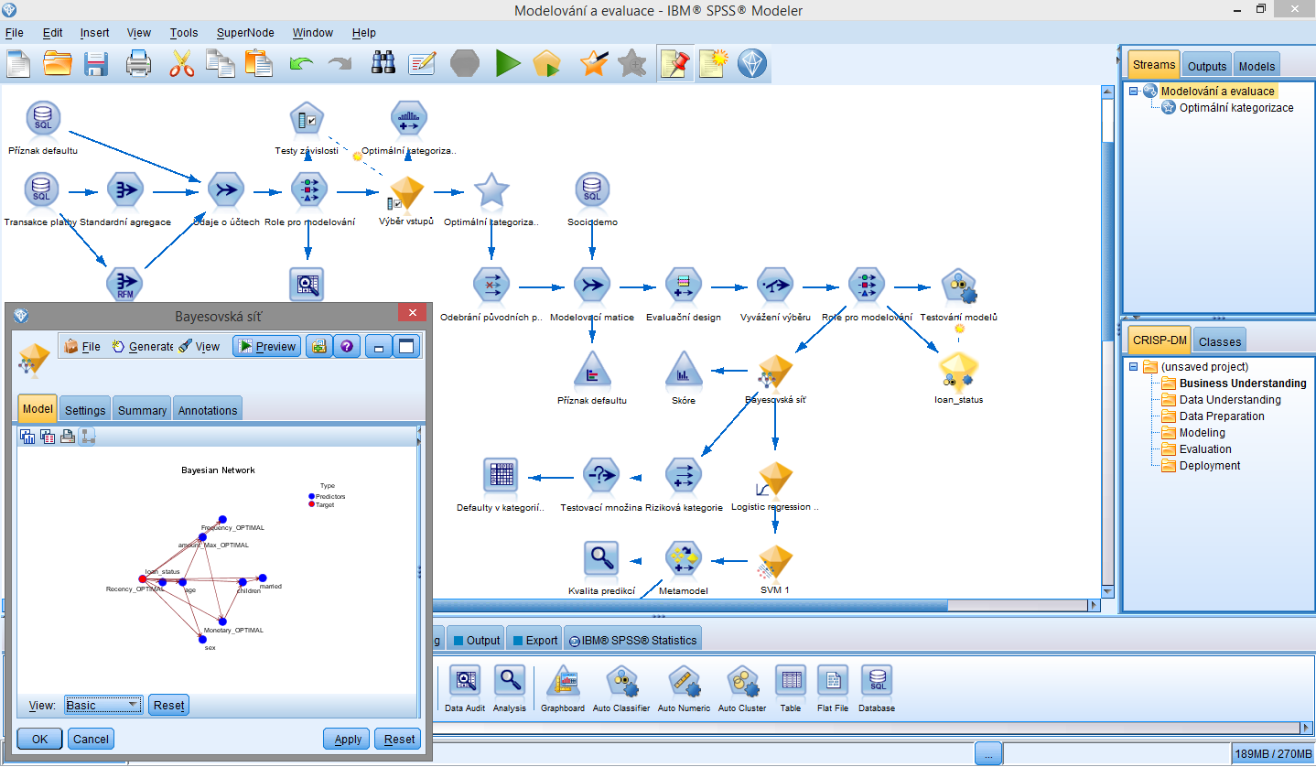1316x767 pixels.
Task: Open the Annotations tab
Action: (x=208, y=409)
